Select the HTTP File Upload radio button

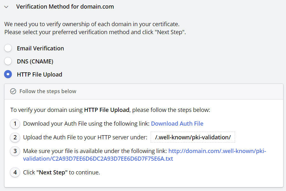pyautogui.click(x=8, y=74)
